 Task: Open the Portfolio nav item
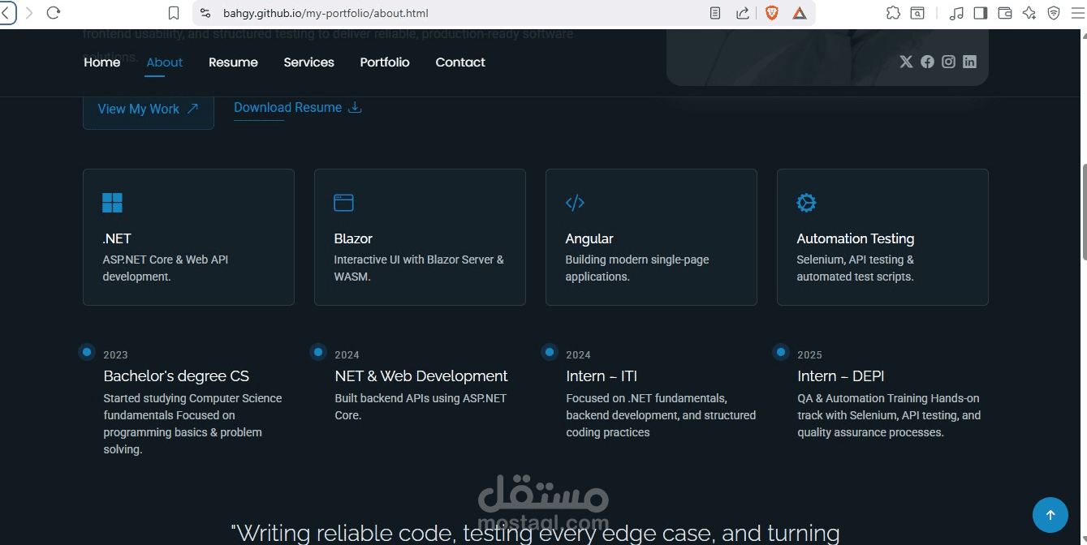(x=385, y=62)
